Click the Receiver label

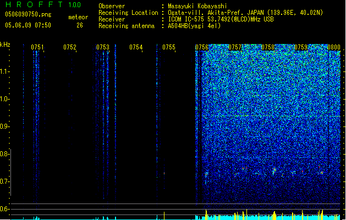tap(112, 19)
